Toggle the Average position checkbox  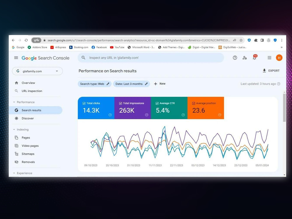(x=194, y=103)
